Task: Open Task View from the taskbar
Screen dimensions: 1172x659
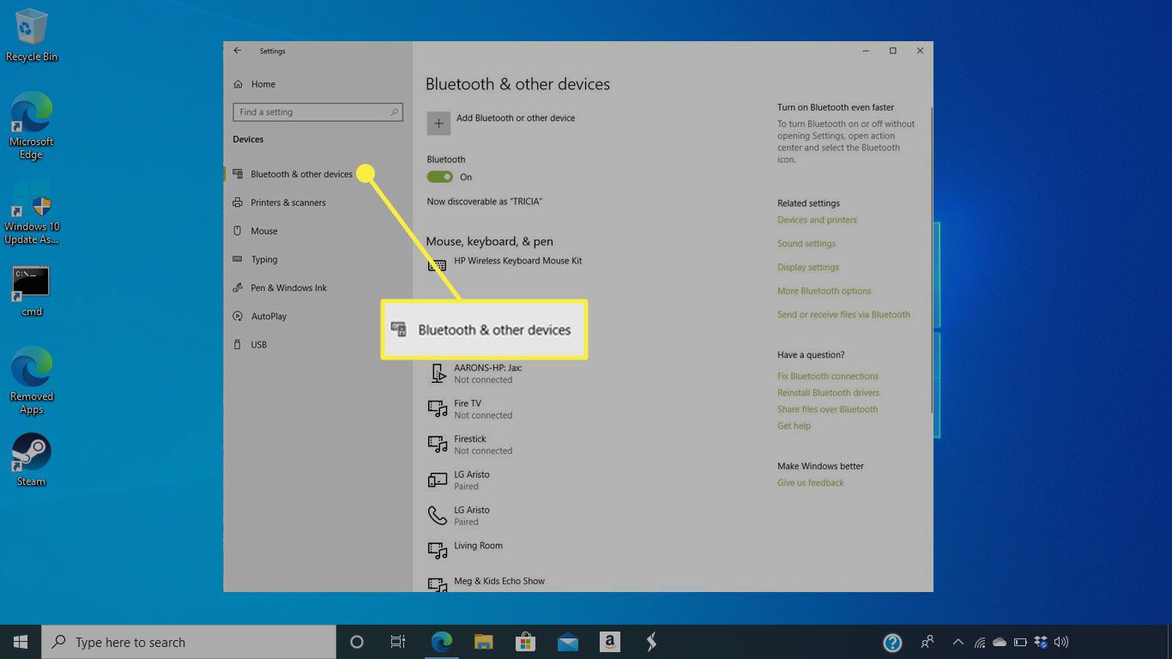Action: [x=398, y=642]
